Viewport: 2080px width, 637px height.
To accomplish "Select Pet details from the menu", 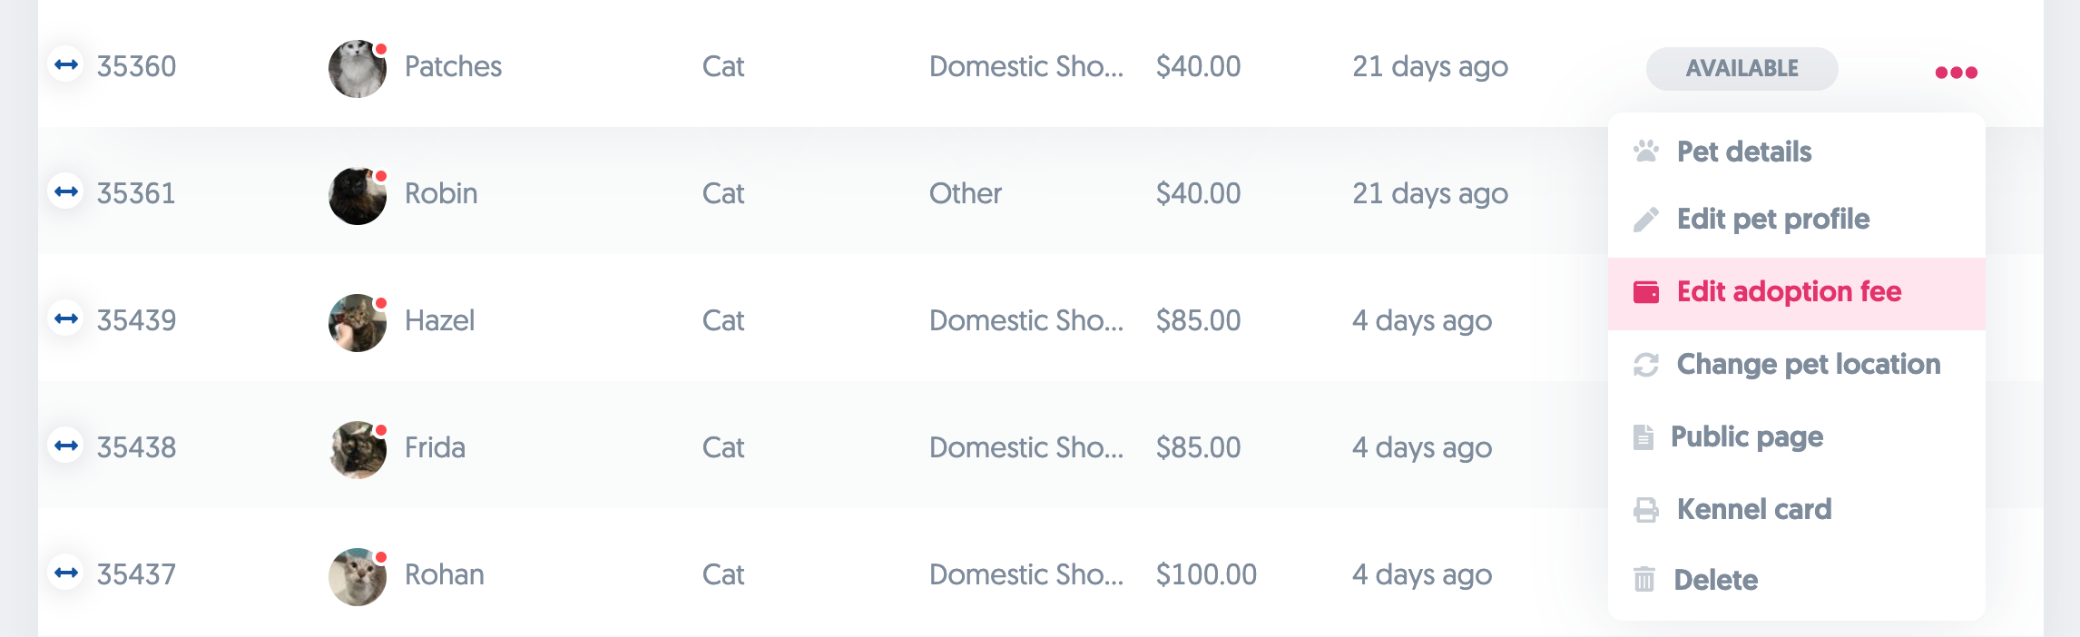I will tap(1743, 152).
